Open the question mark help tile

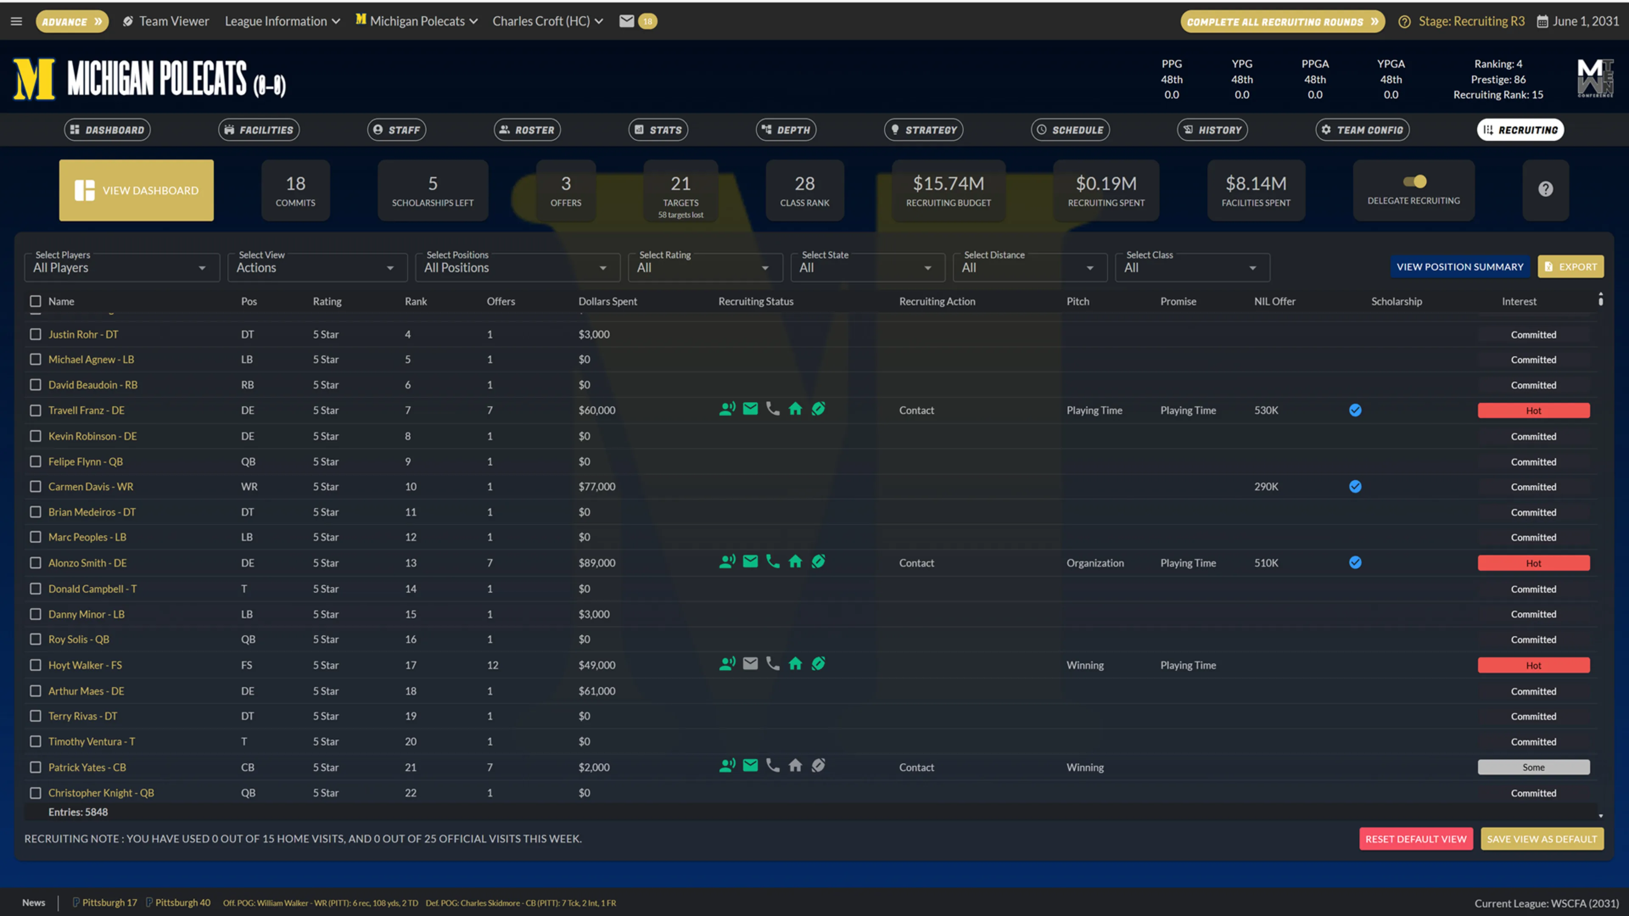coord(1545,190)
